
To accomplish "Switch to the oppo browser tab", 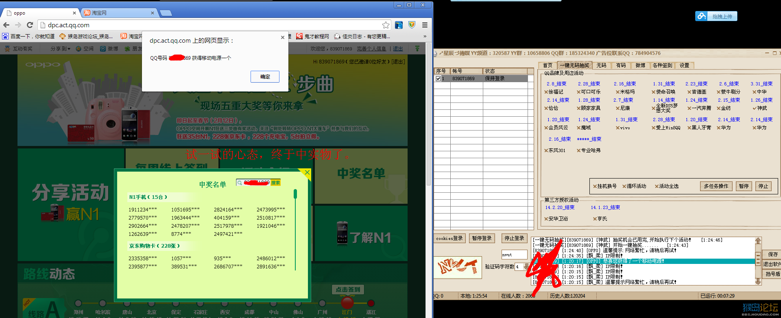I will (41, 13).
